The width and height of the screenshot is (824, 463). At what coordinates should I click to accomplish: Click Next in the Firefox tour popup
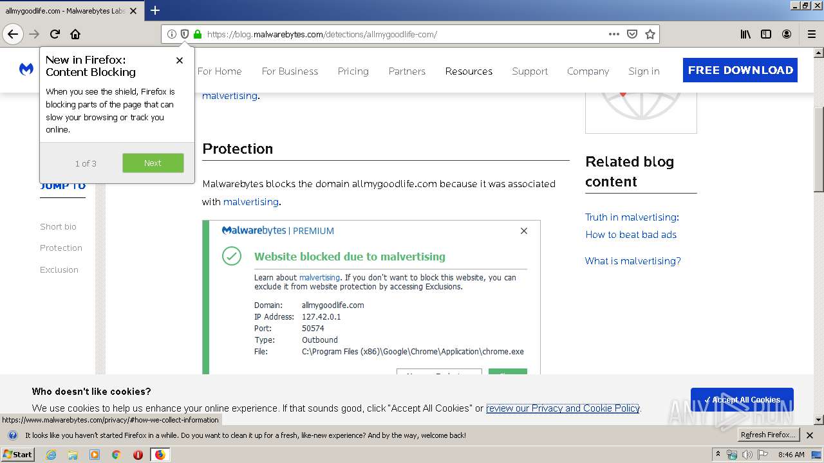tap(153, 163)
